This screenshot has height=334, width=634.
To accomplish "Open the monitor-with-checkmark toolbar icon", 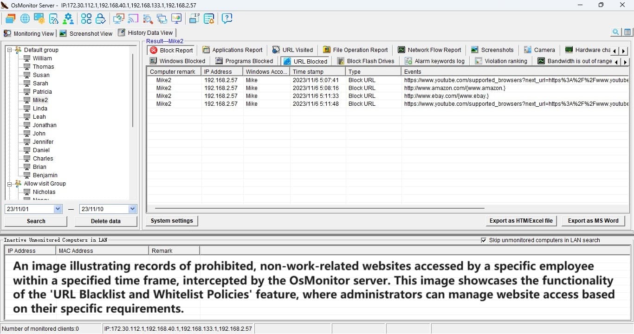I will pos(119,19).
